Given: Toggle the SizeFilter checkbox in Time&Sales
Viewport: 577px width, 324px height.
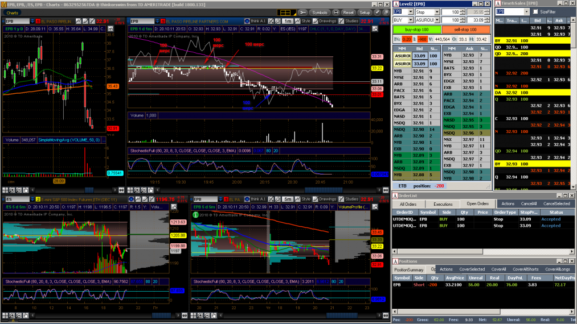Looking at the screenshot, I should tap(535, 12).
